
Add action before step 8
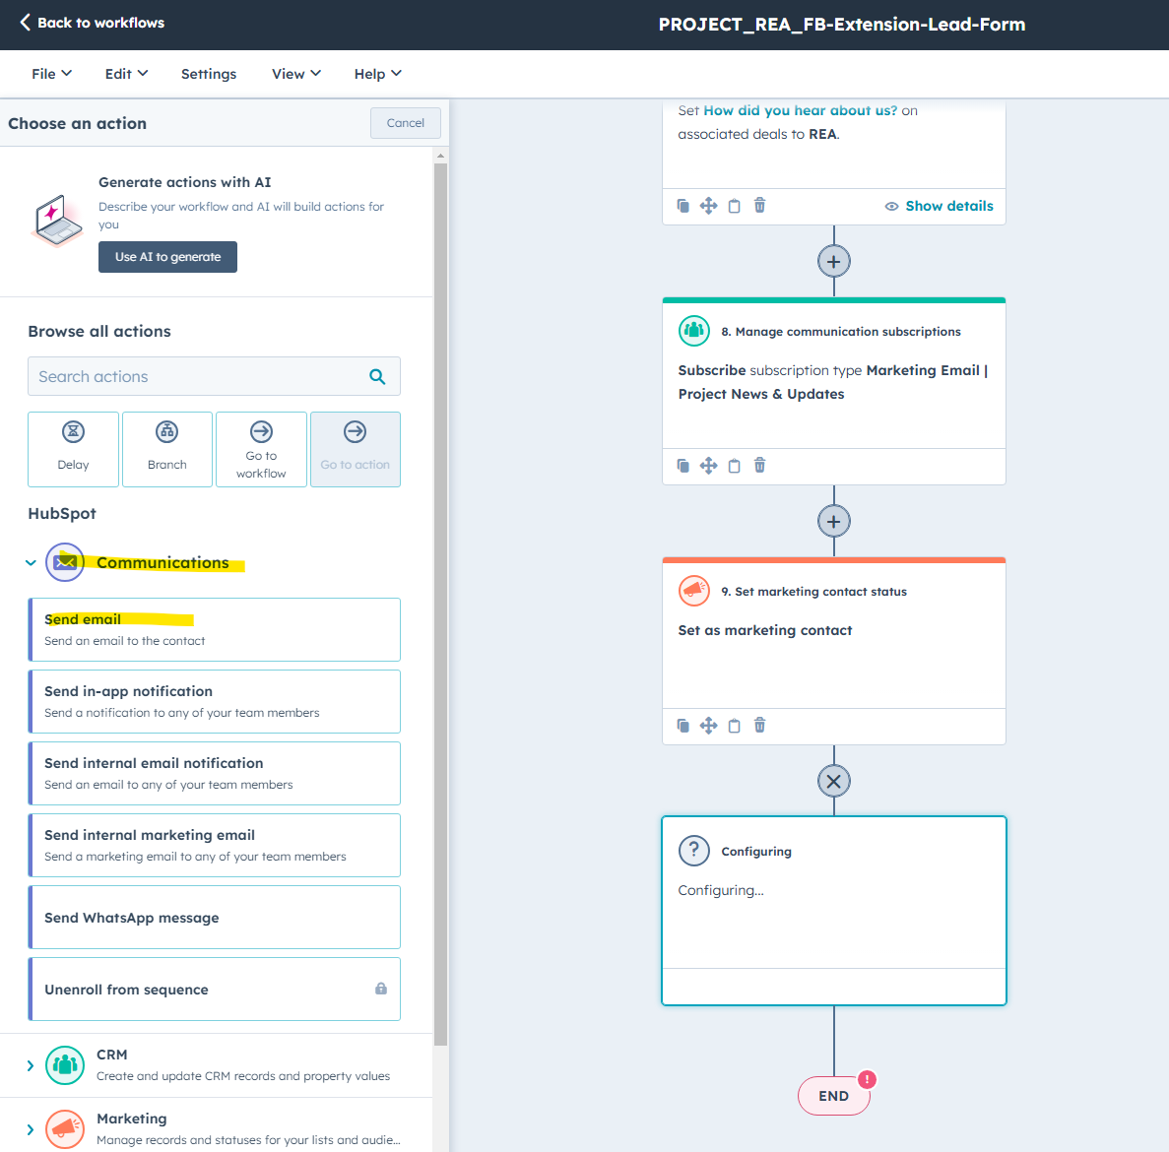click(833, 262)
